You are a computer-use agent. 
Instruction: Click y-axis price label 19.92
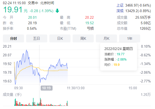click(x=7, y=64)
